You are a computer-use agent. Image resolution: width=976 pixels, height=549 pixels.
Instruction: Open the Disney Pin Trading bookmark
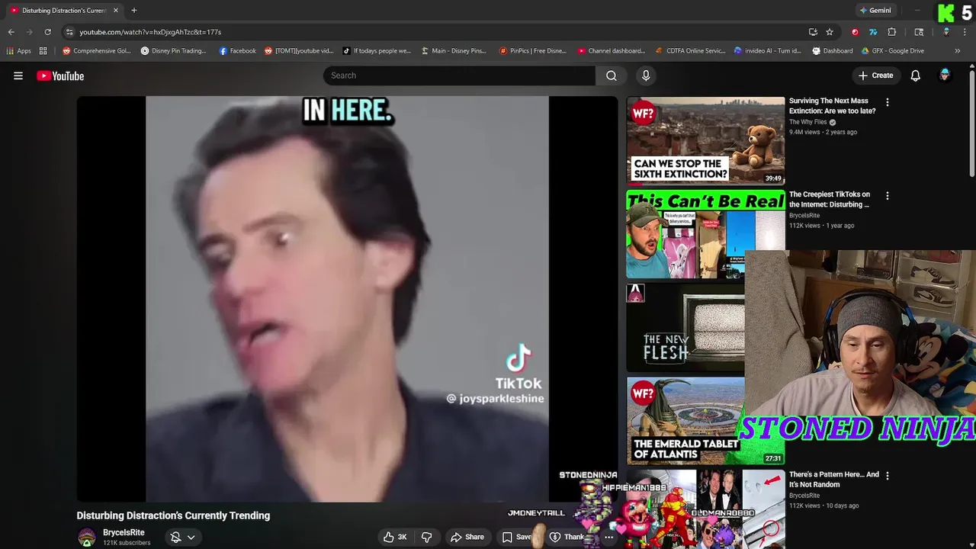[173, 51]
